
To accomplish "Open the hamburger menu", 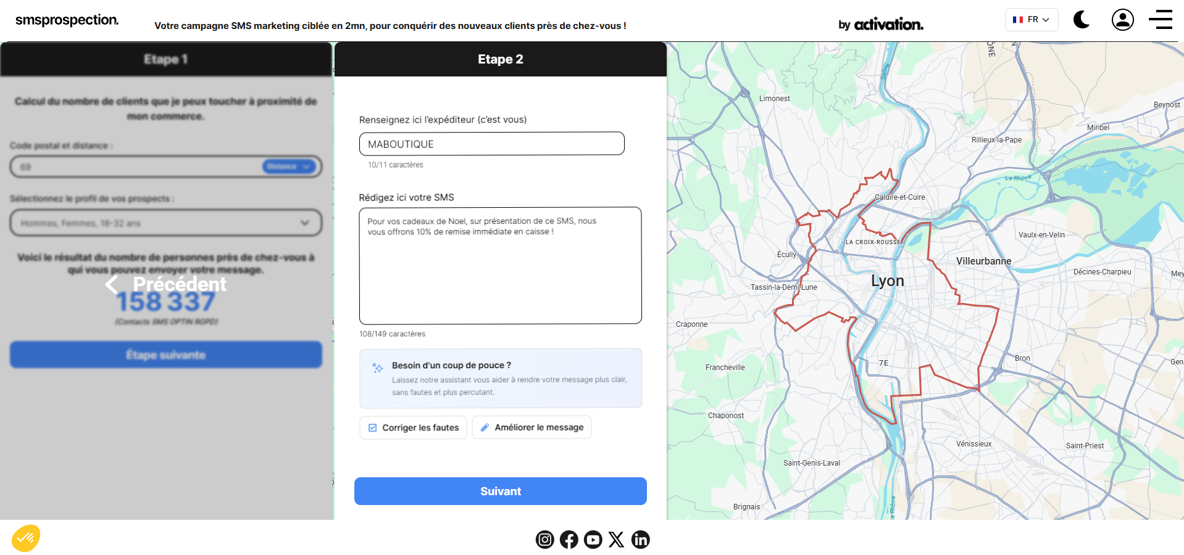I will (1161, 20).
